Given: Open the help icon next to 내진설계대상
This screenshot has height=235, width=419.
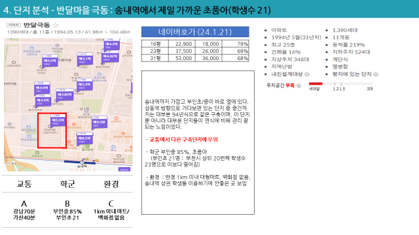Looking at the screenshot, I should click(x=307, y=74).
